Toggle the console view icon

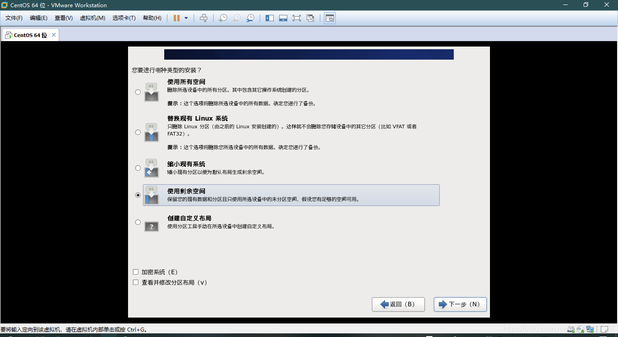tap(330, 18)
